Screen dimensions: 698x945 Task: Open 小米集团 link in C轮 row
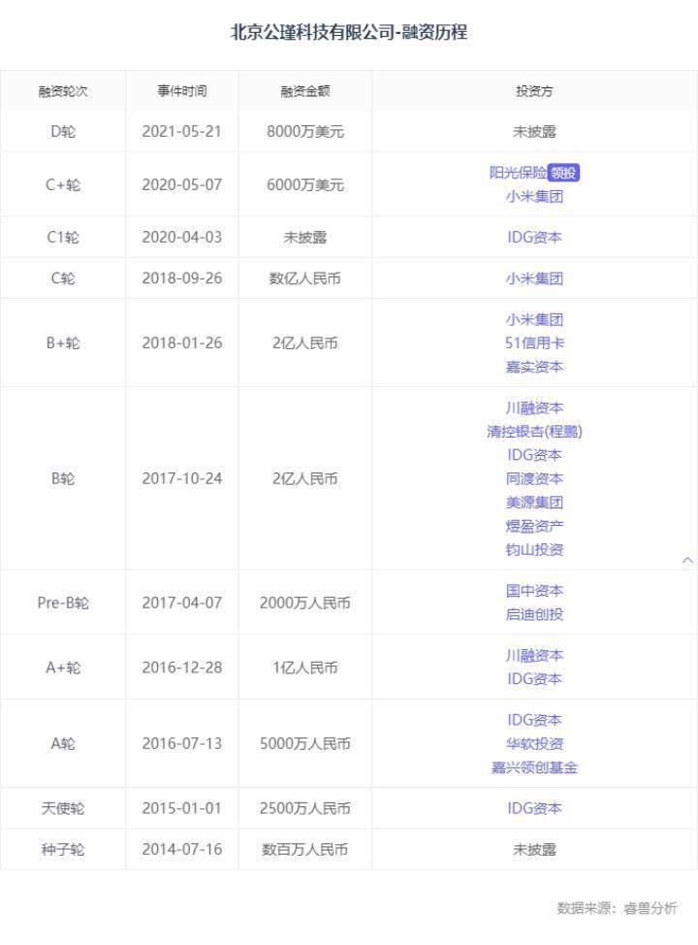click(x=534, y=278)
